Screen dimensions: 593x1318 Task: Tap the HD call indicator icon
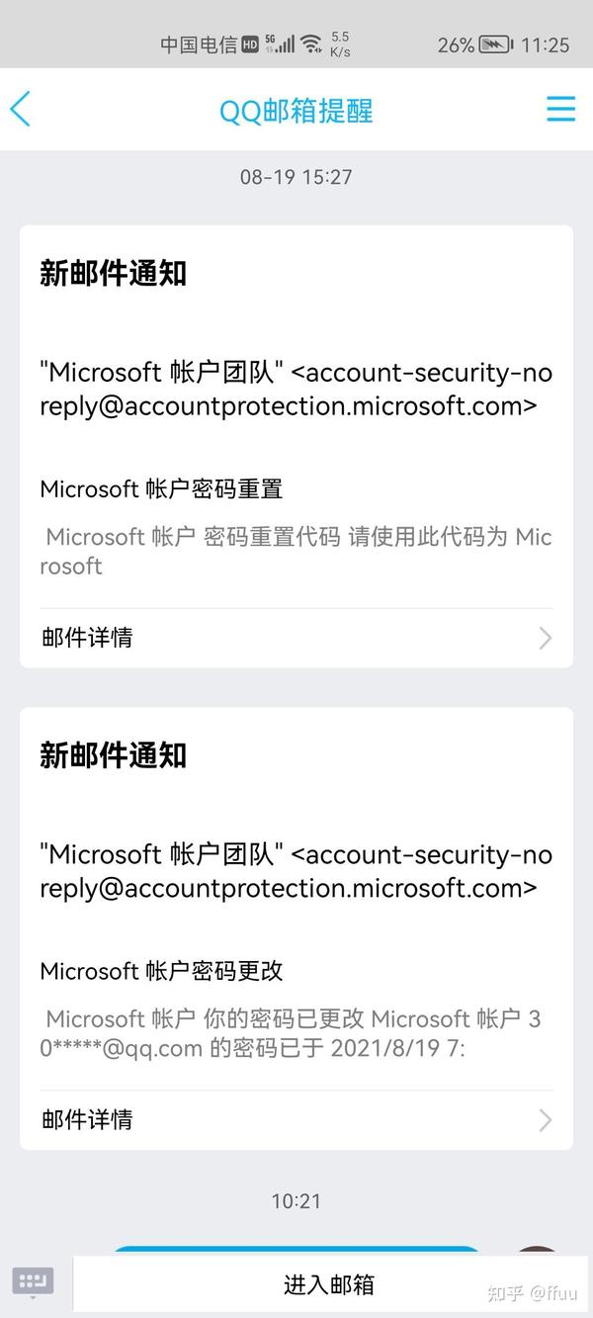tap(250, 44)
